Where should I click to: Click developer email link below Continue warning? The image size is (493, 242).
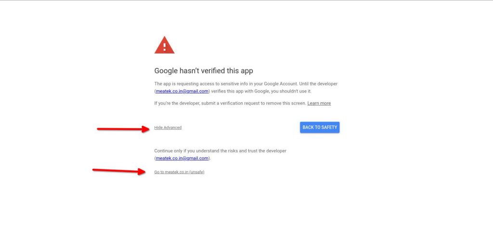[182, 158]
